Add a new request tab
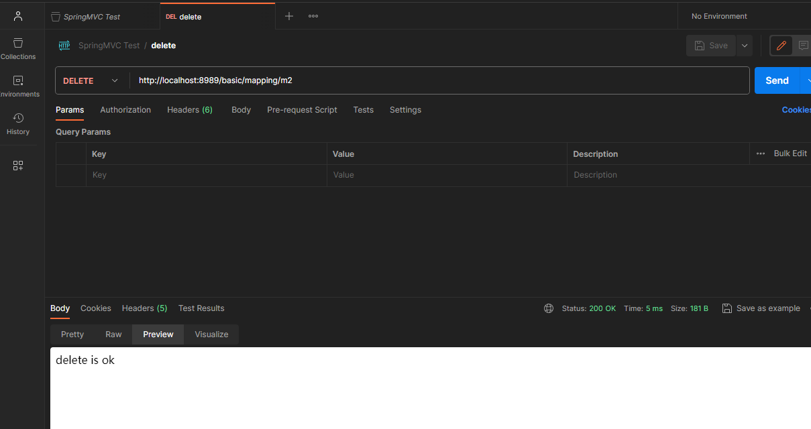This screenshot has width=811, height=429. pos(289,16)
